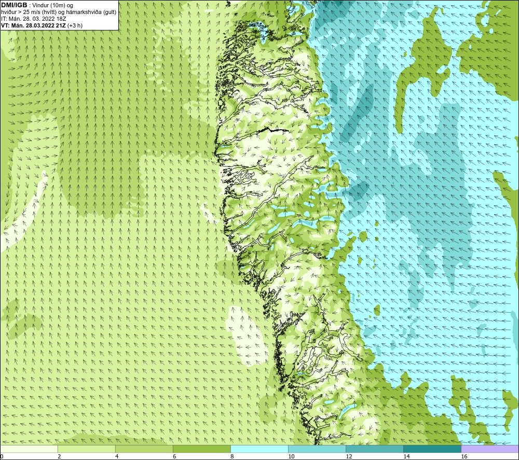Screen dimensions: 519x460
Task: Click the scale label '2'
Action: click(59, 457)
